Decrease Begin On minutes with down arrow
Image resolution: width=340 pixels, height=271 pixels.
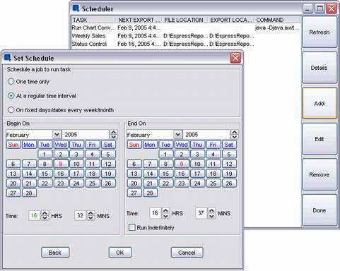[90, 218]
